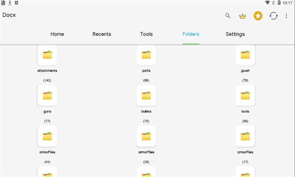Open favorites via the star icon
Image resolution: width=295 pixels, height=177 pixels.
[x=258, y=16]
